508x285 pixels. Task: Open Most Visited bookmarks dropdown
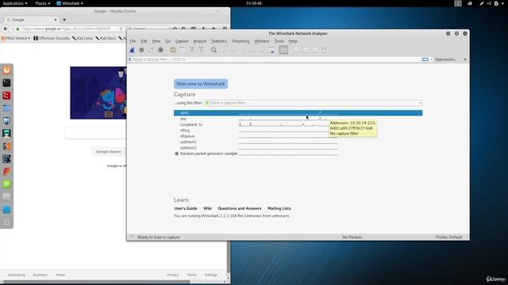pyautogui.click(x=16, y=38)
